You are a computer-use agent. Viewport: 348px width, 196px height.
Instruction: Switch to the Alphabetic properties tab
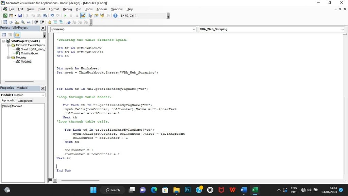tap(8, 100)
